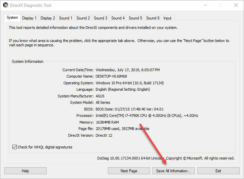Image resolution: width=244 pixels, height=179 pixels.
Task: Click the Help button
Action: click(25, 171)
